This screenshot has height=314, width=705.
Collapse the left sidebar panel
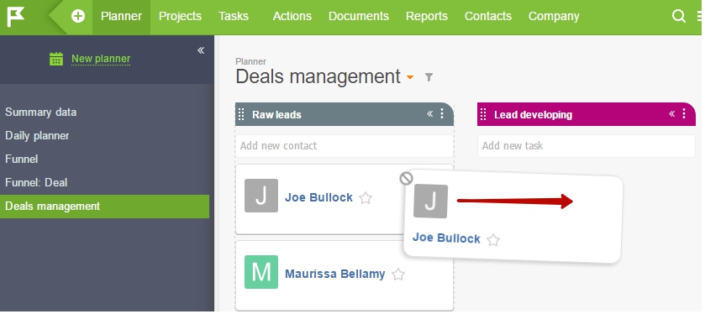click(x=201, y=50)
